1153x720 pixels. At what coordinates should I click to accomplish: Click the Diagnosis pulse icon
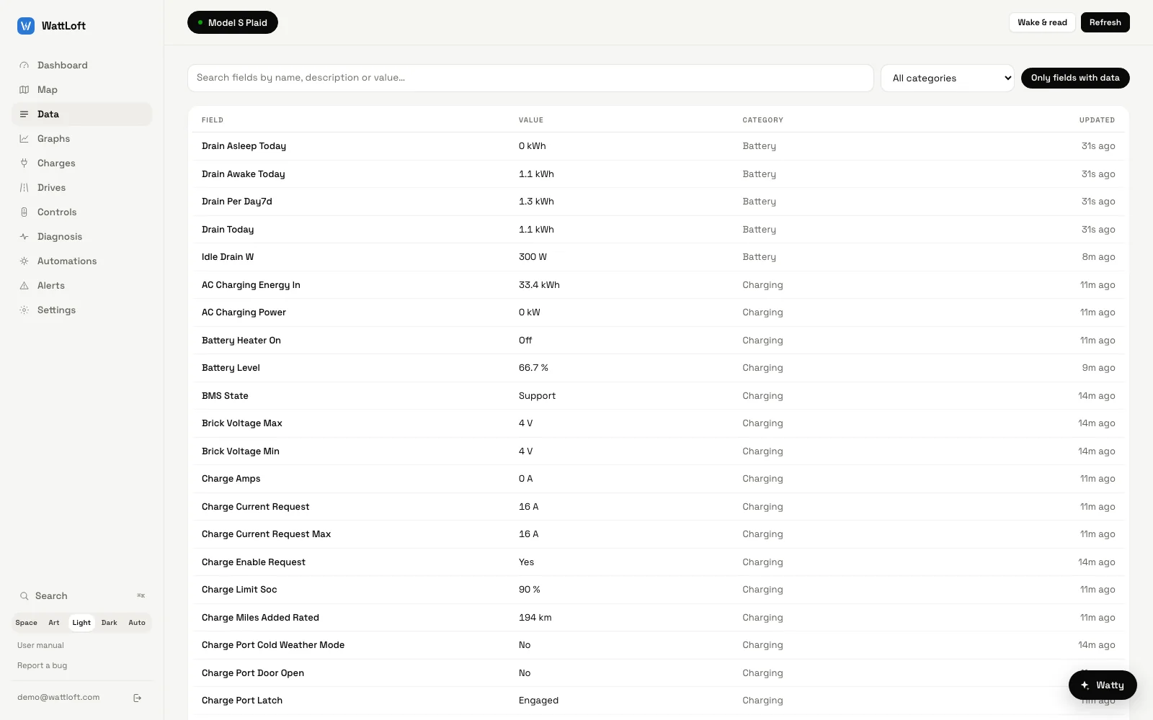(24, 236)
